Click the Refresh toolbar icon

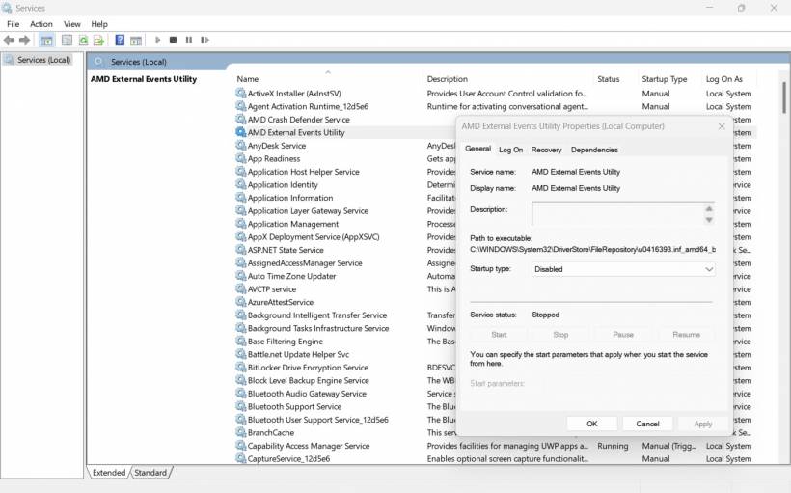tap(83, 41)
